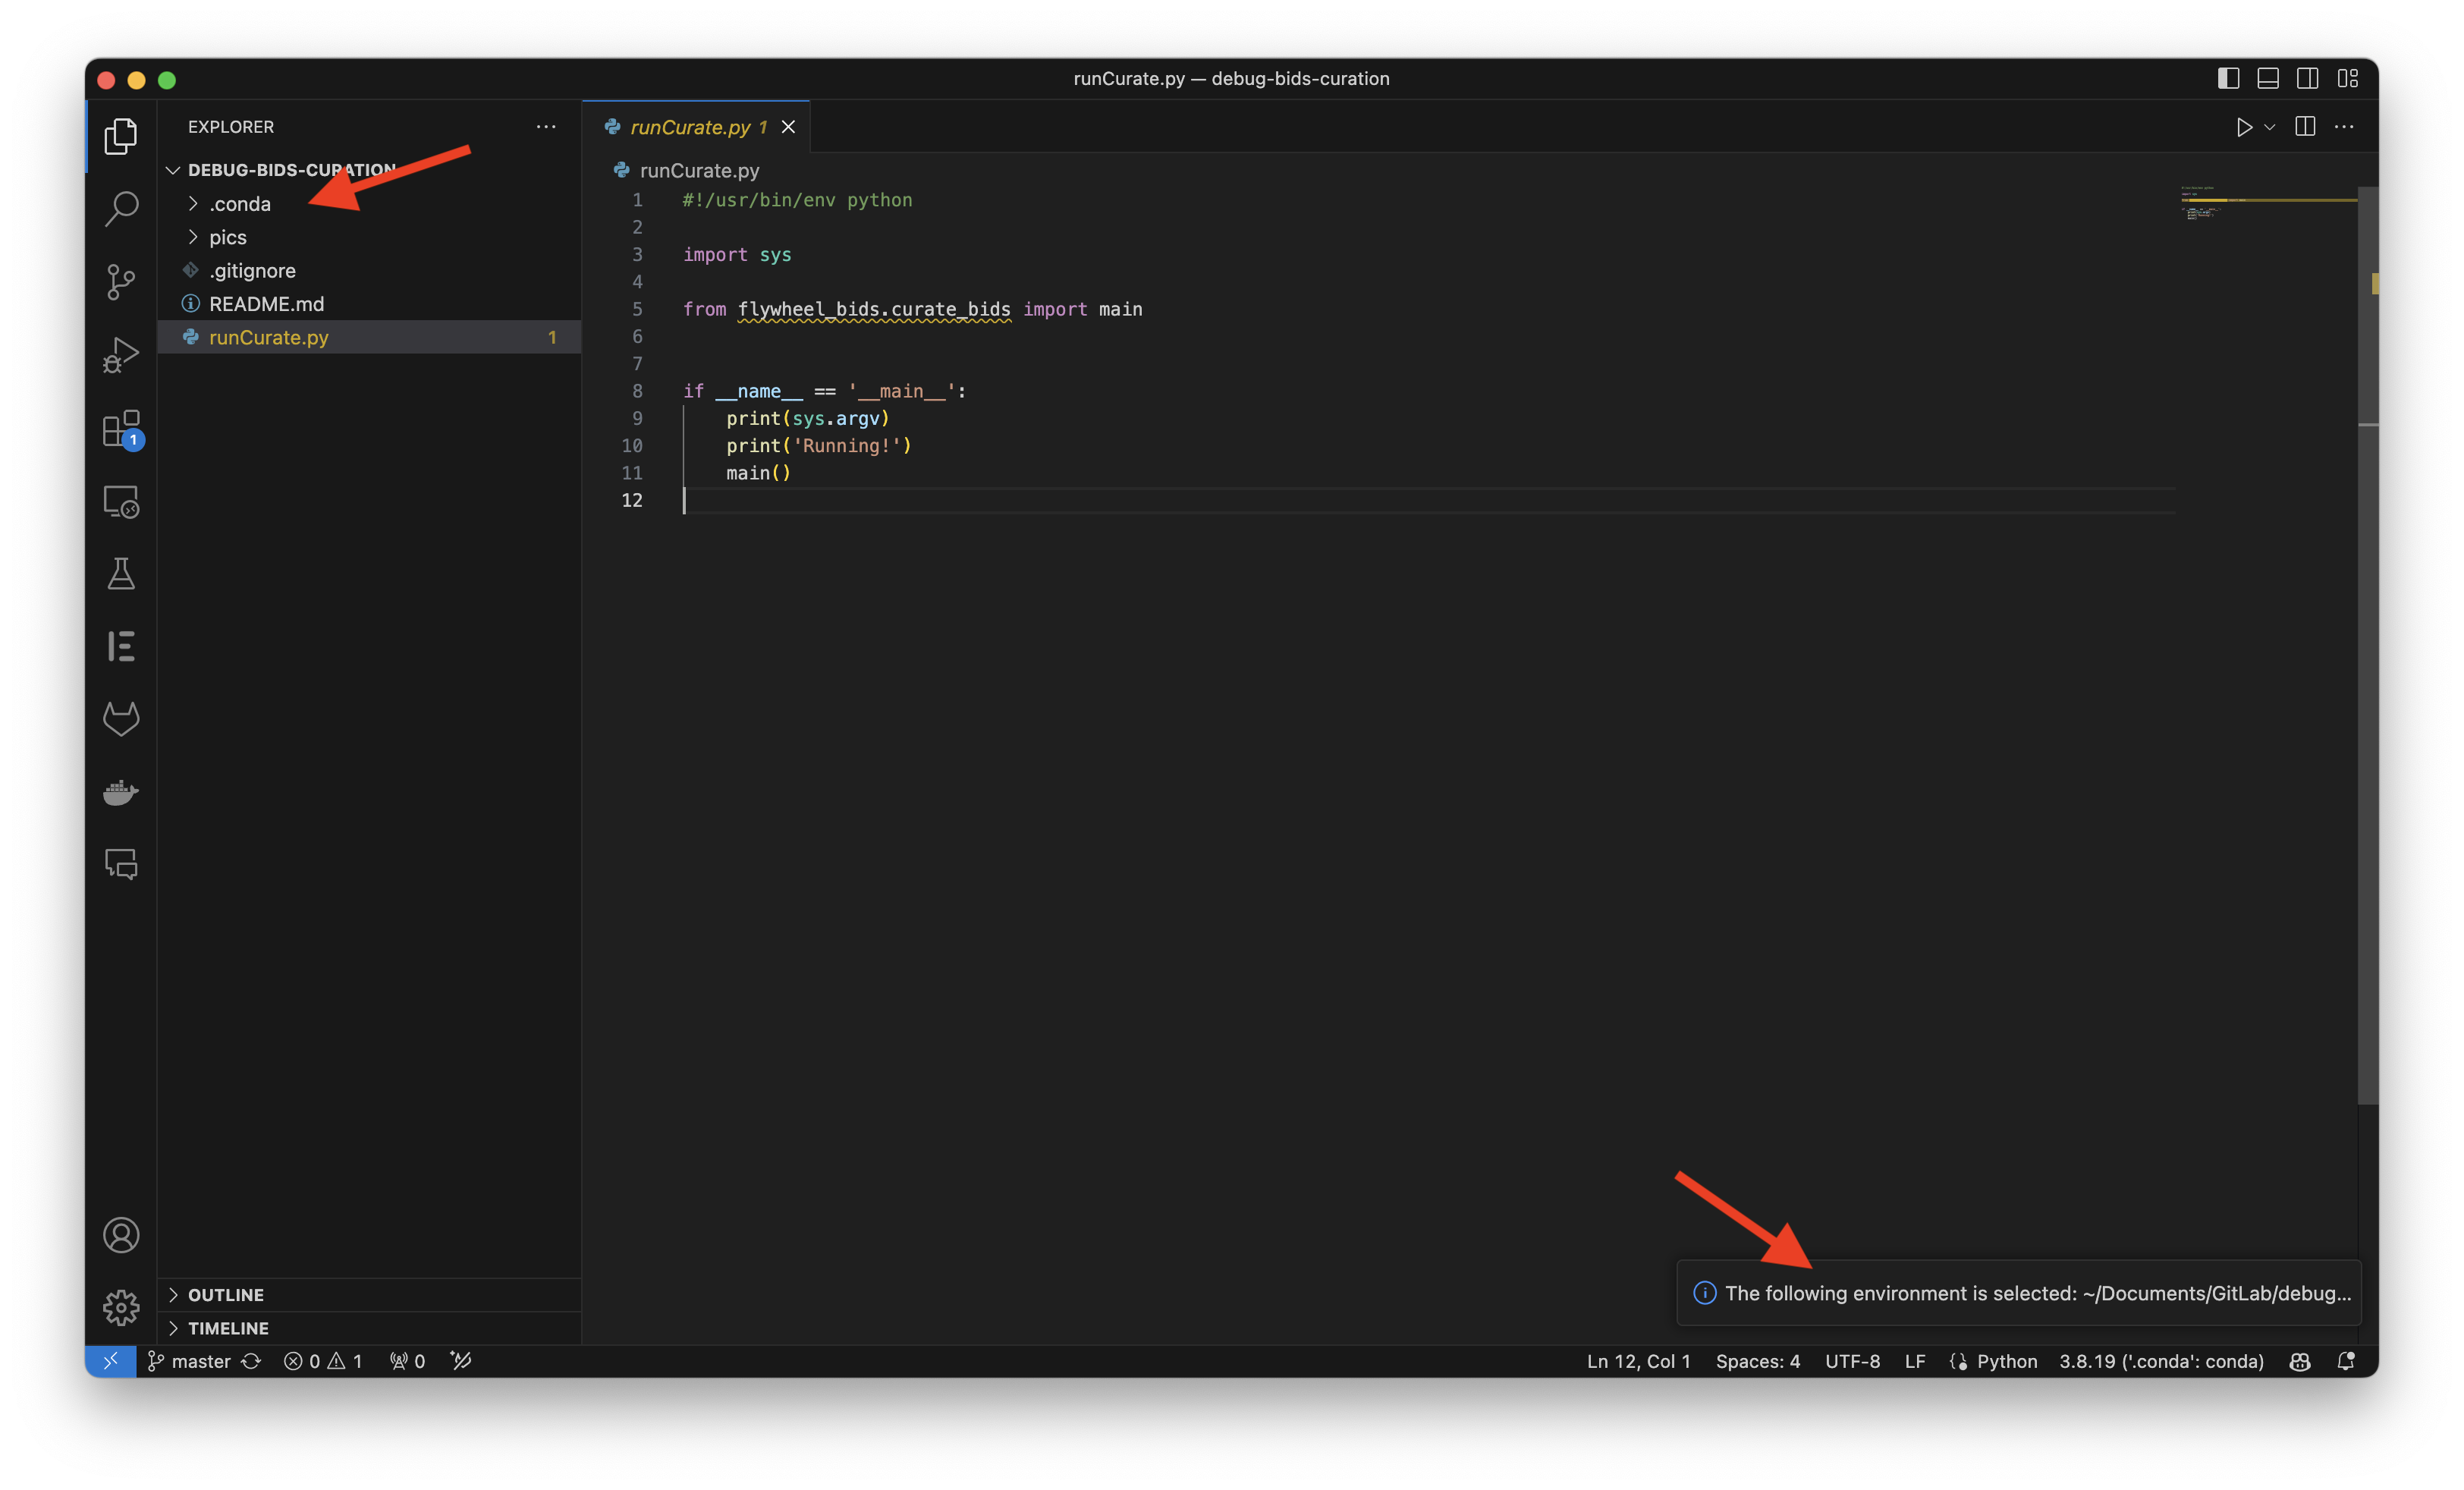Click the print('Running!') line

(818, 446)
